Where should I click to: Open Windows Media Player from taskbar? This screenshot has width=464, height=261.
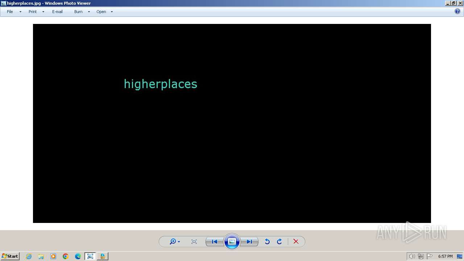point(53,256)
